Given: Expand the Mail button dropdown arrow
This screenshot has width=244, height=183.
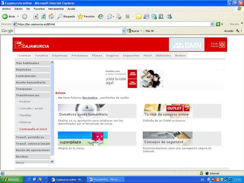Looking at the screenshot, I should tap(113, 17).
